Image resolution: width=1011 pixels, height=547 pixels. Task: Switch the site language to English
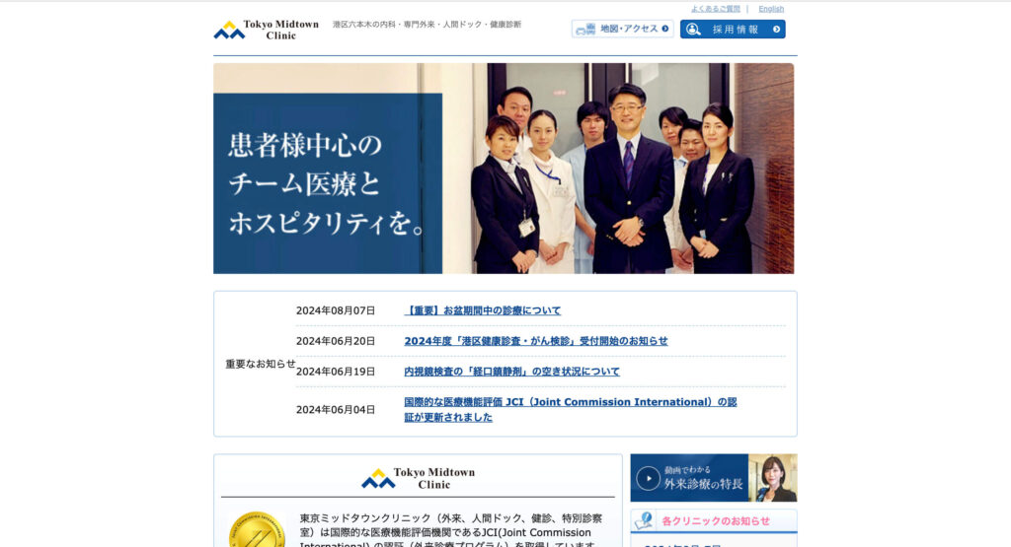click(x=771, y=9)
